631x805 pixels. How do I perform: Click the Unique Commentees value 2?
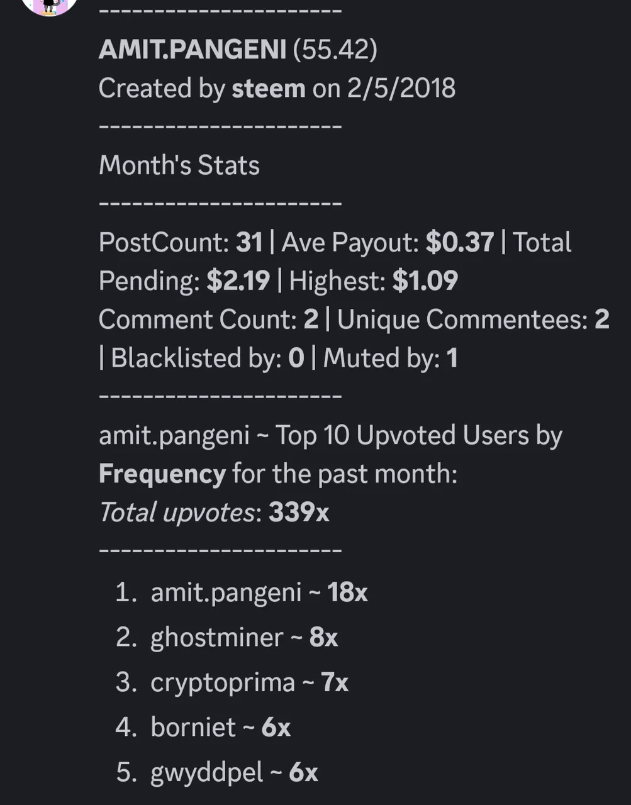tap(601, 319)
